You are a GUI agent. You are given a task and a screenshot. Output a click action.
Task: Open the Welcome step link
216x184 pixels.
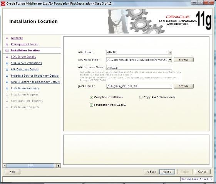pos(17,38)
